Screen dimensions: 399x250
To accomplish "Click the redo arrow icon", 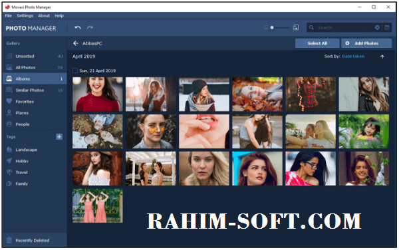I will tap(90, 27).
